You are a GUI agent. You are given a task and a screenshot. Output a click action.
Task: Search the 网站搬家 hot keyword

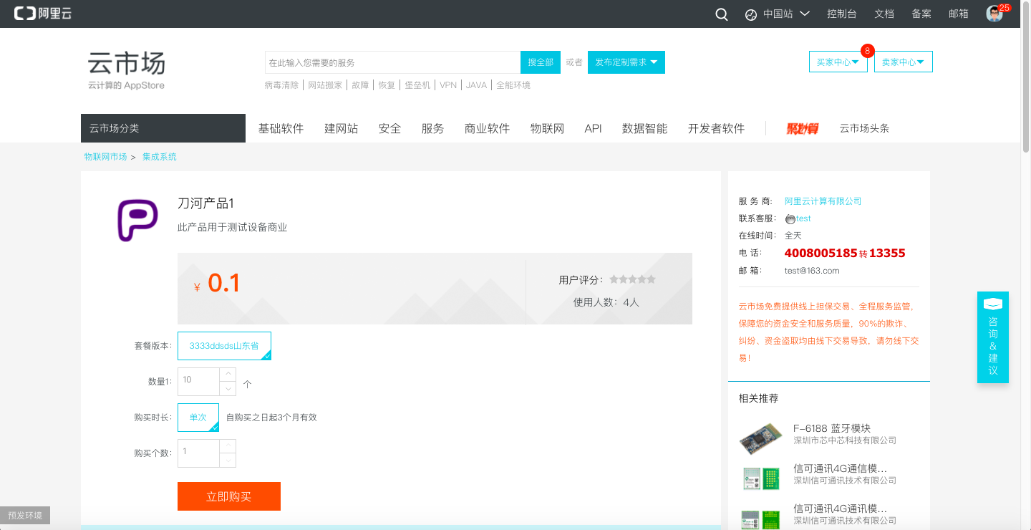pyautogui.click(x=325, y=85)
